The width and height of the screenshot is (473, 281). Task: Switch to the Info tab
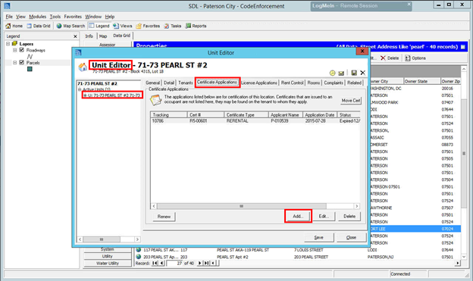89,36
